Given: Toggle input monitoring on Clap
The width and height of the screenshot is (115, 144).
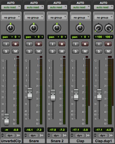Looking at the screenshot, I should coord(76,44).
